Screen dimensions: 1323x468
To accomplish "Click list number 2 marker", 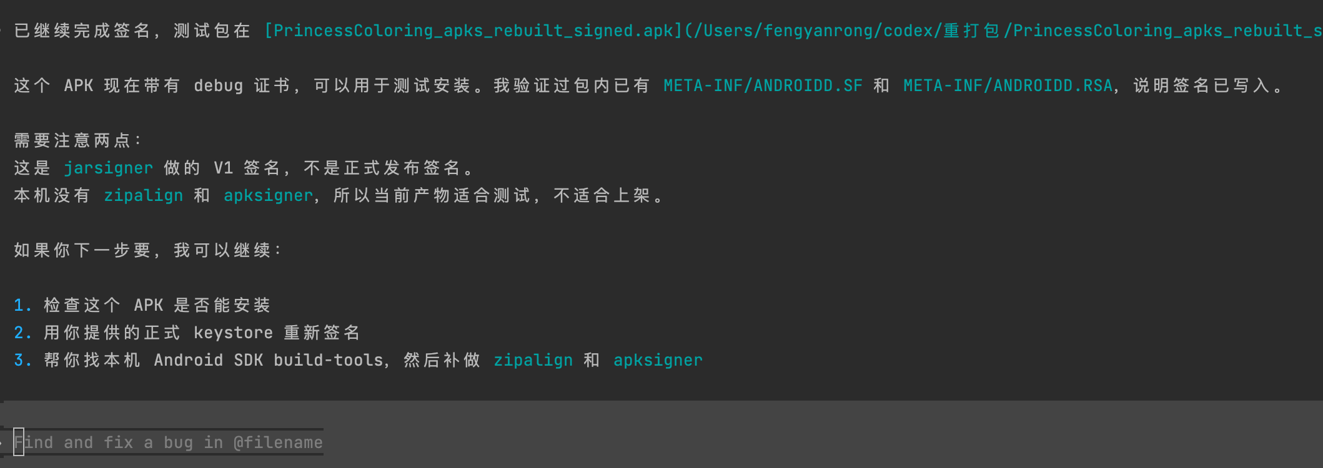I will 22,333.
